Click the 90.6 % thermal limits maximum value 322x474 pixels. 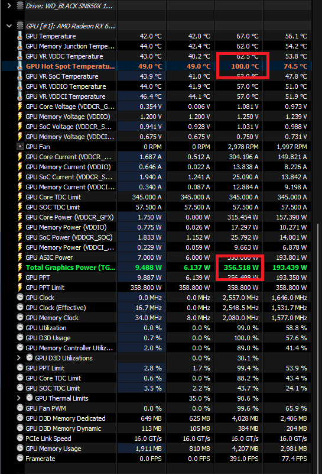[248, 398]
